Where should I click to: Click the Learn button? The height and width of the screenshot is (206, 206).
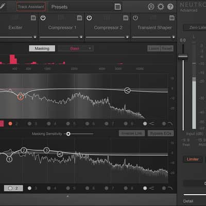[153, 48]
